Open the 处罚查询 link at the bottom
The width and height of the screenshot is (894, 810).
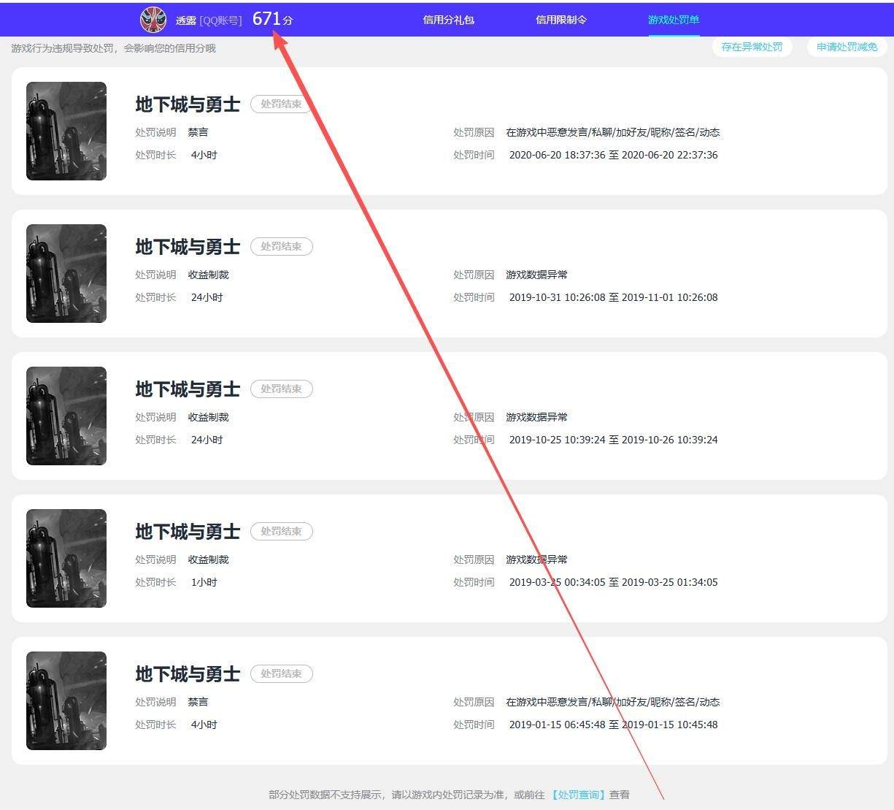pos(578,795)
